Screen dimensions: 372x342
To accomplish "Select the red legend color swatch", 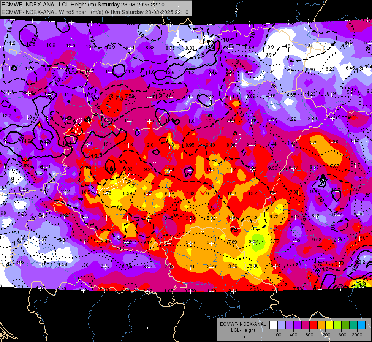I will (x=313, y=325).
